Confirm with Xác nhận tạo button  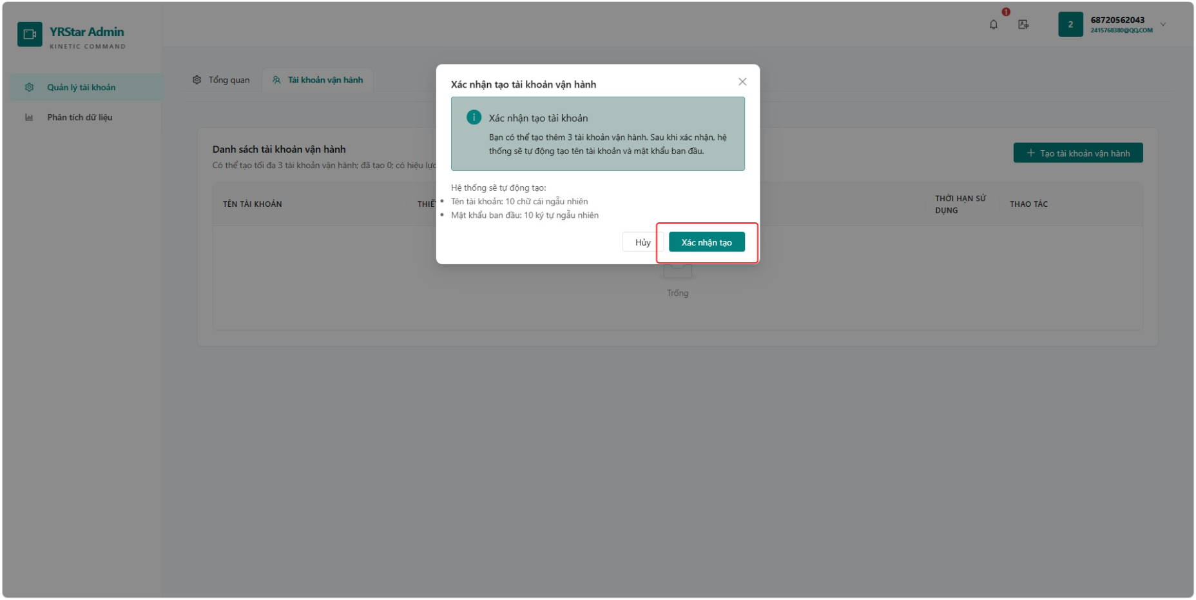(707, 242)
